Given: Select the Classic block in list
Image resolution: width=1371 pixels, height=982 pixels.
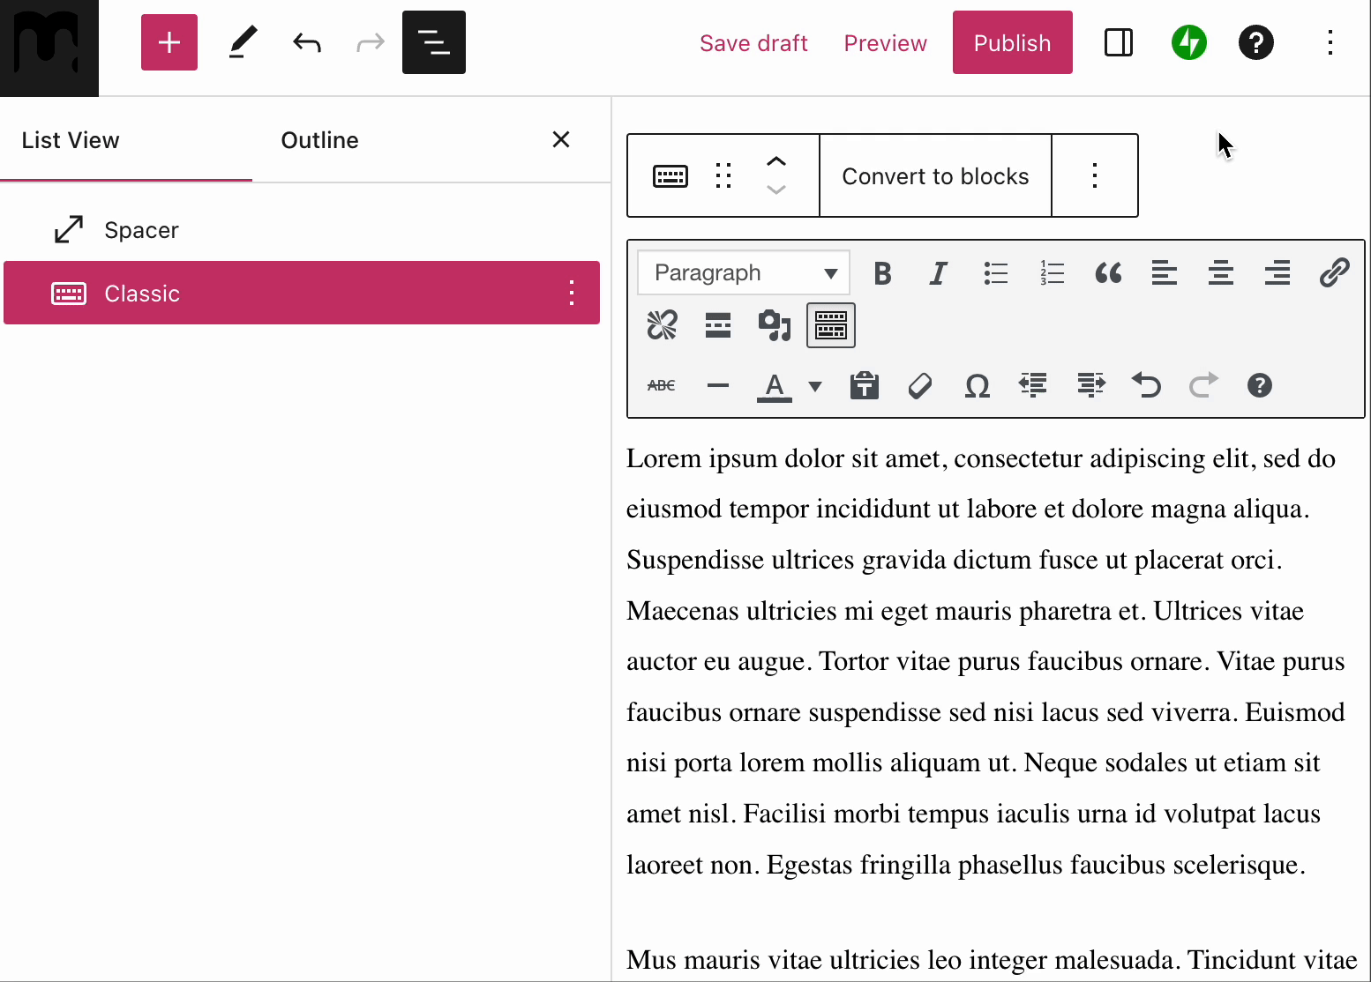Looking at the screenshot, I should 302,293.
